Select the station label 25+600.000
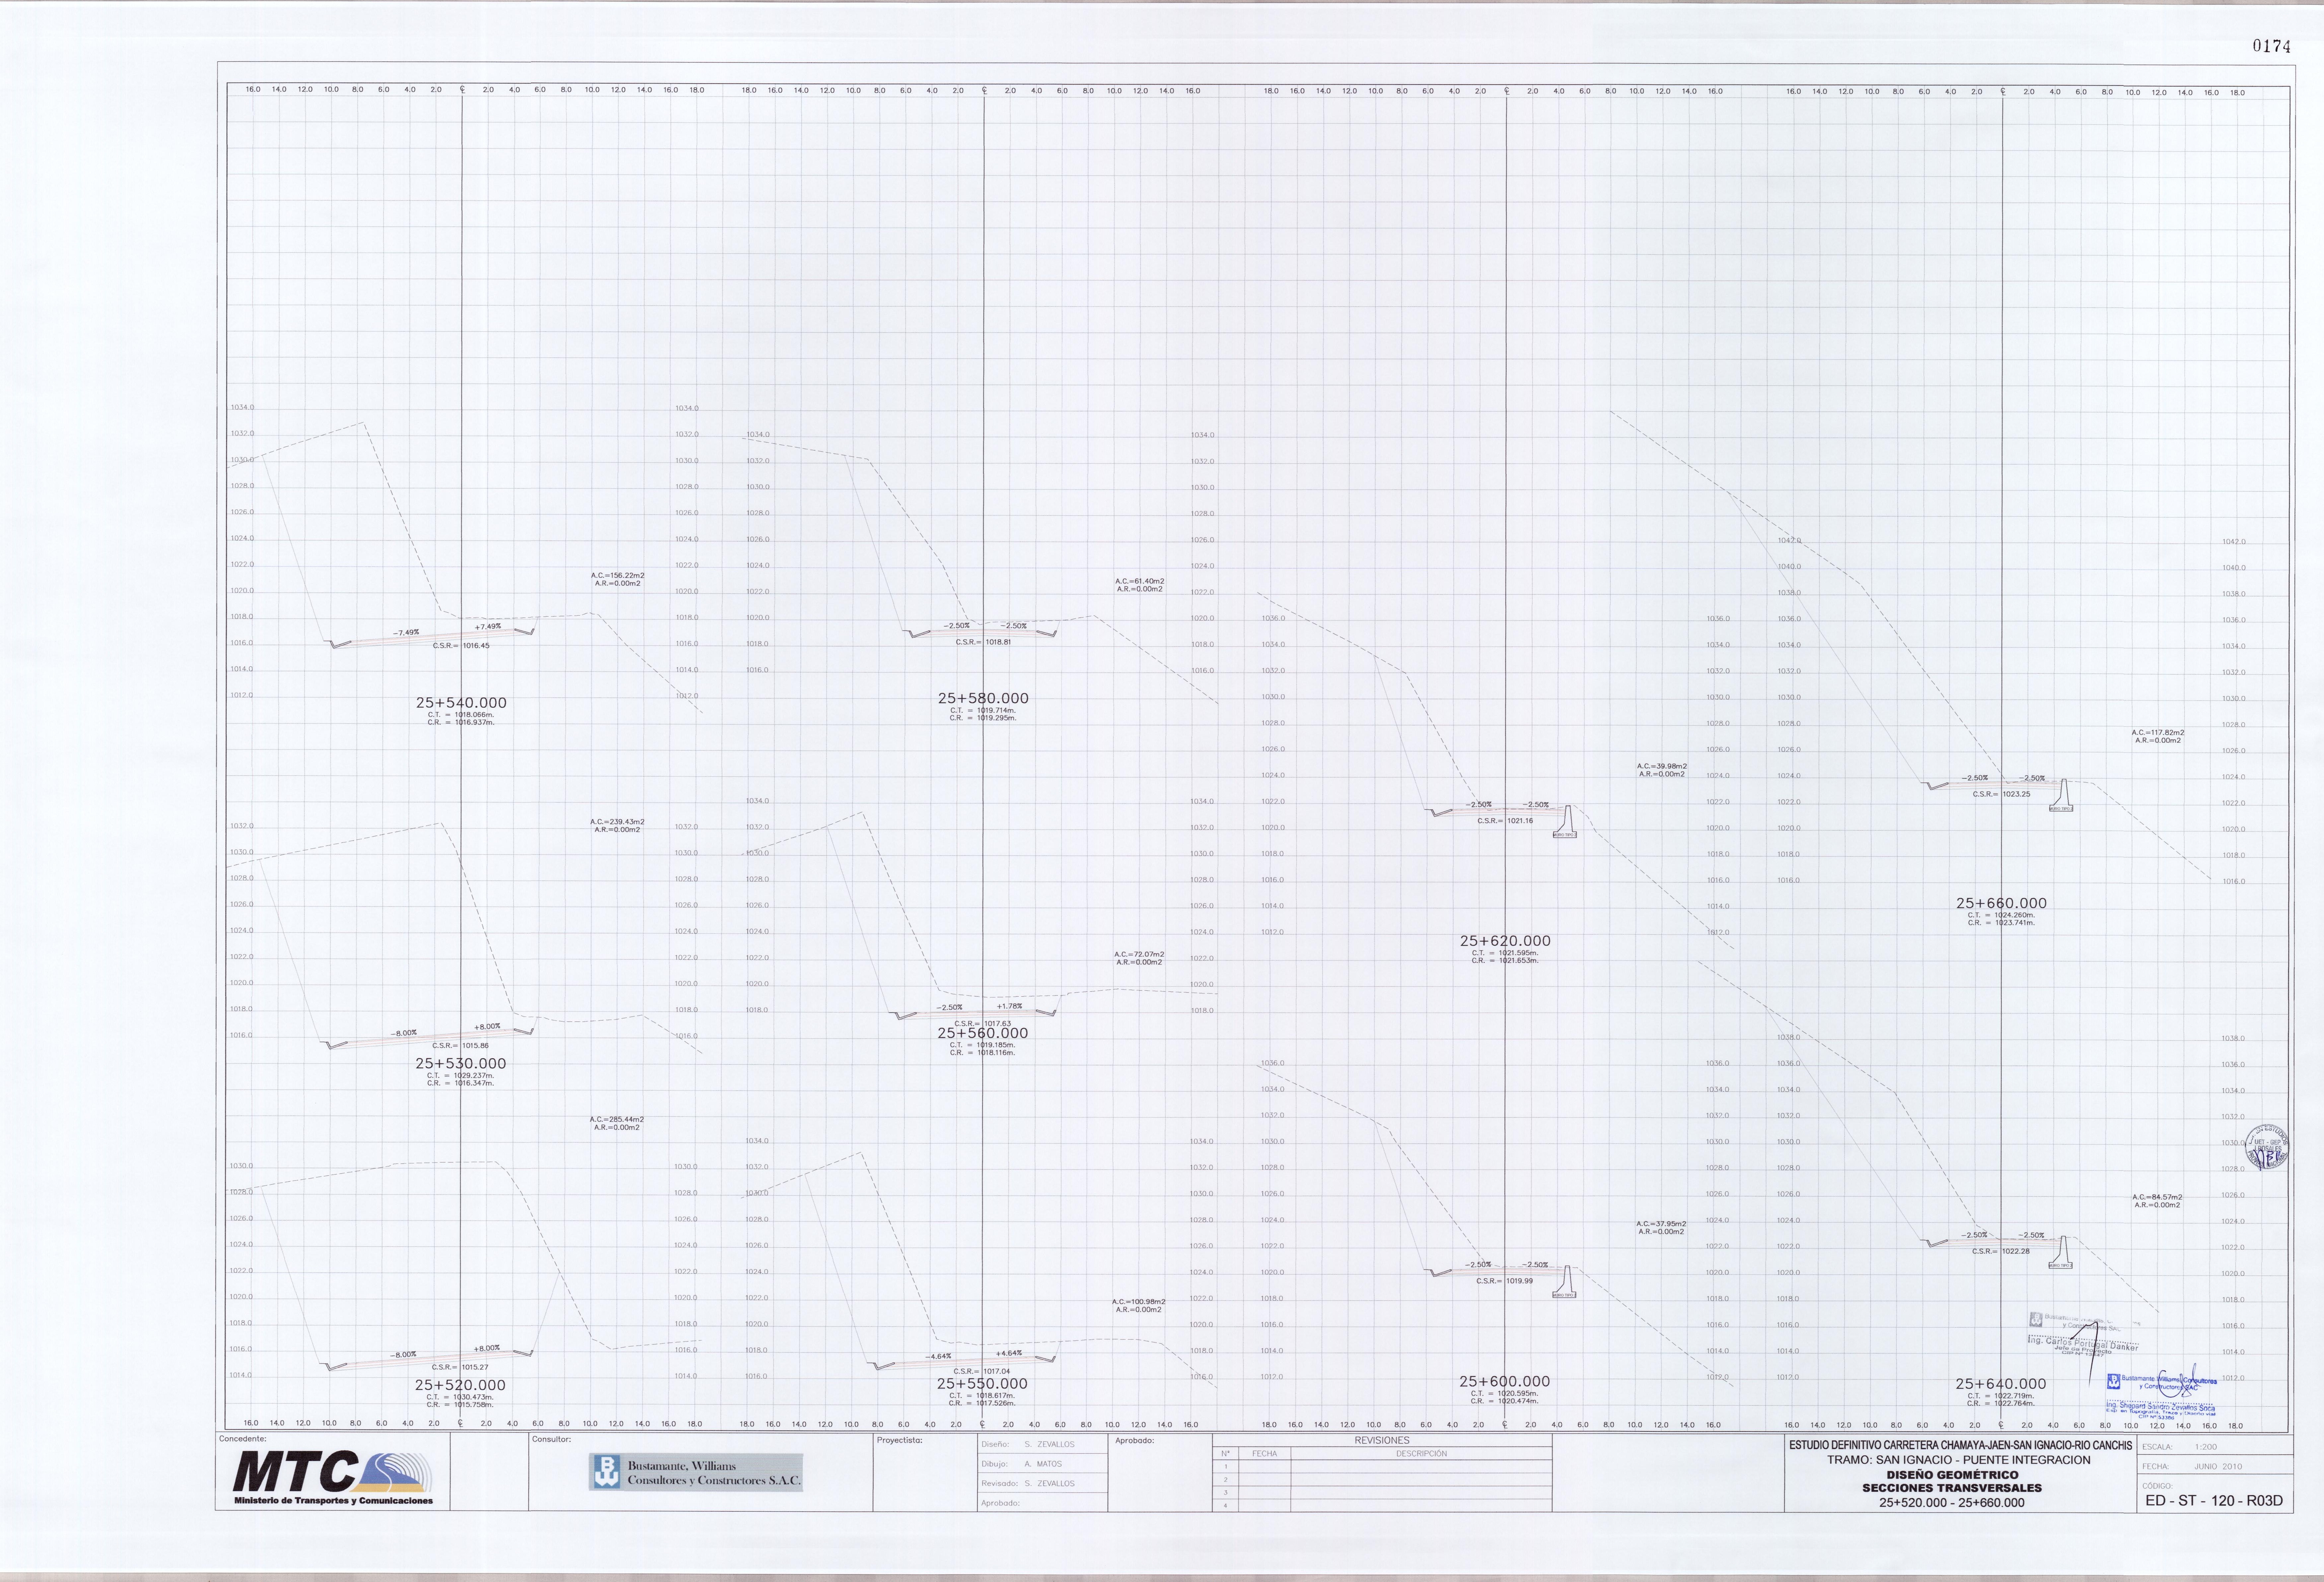Viewport: 2324px width, 1582px height. coord(1504,1381)
